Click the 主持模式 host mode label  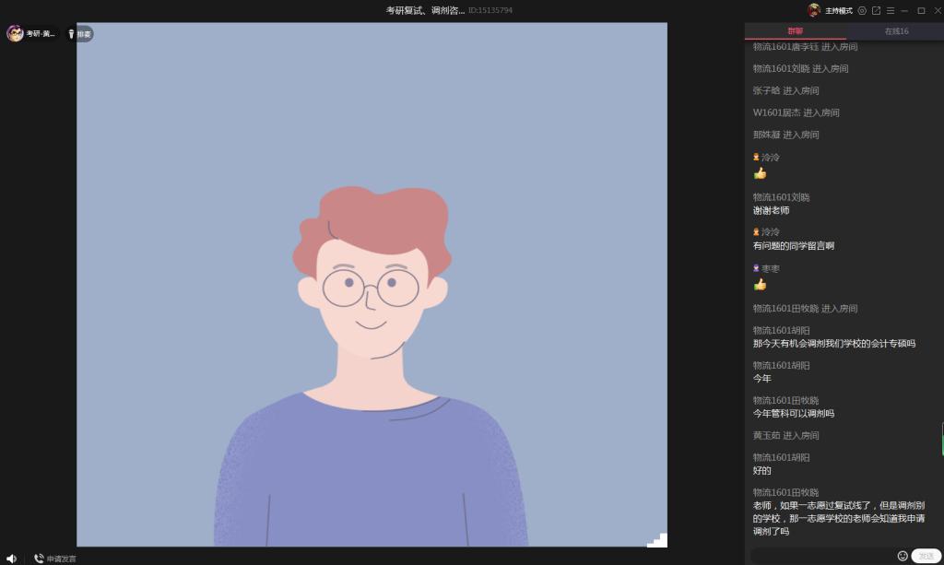coord(838,10)
